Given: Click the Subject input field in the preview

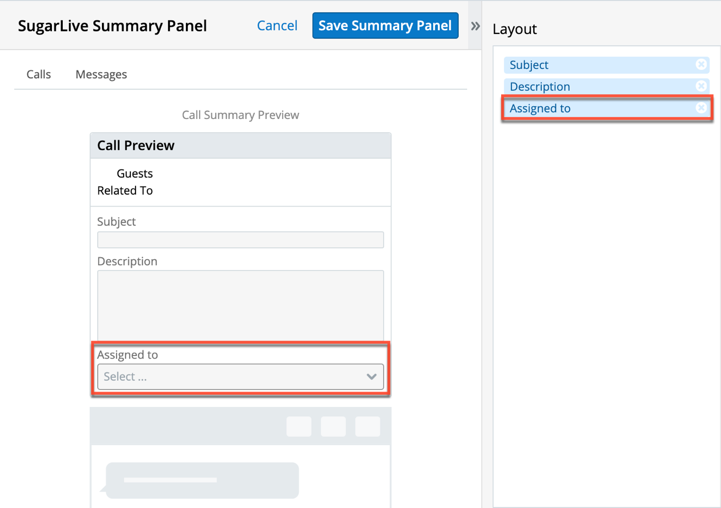Looking at the screenshot, I should pos(240,240).
